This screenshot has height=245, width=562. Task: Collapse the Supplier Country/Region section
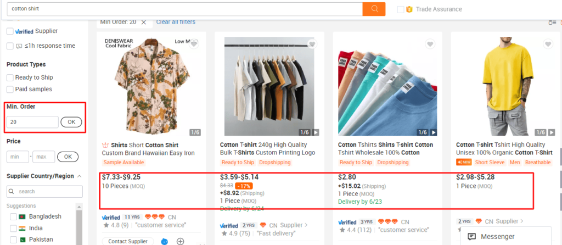pos(80,176)
